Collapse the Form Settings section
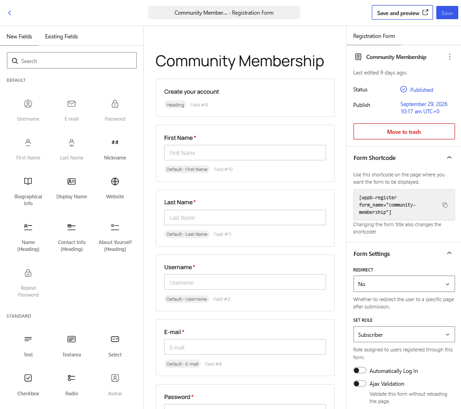This screenshot has height=409, width=461. tap(449, 253)
